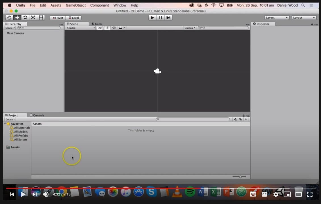321x204 pixels.
Task: Toggle 2D view mode in Scene
Action: pos(100,28)
